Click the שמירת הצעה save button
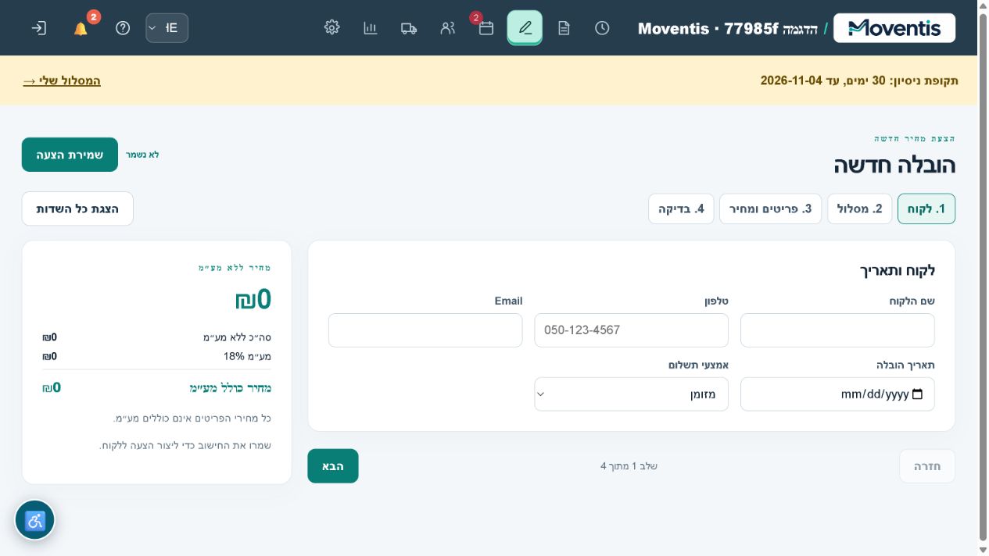This screenshot has height=556, width=989. point(70,155)
